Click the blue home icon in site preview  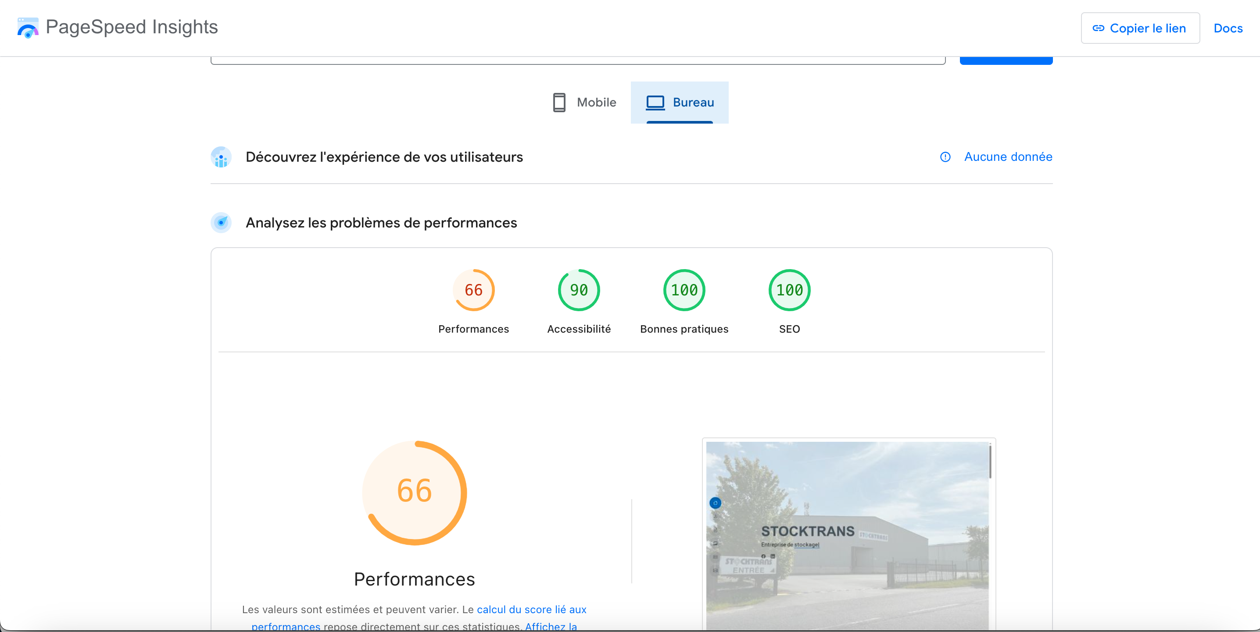click(715, 502)
